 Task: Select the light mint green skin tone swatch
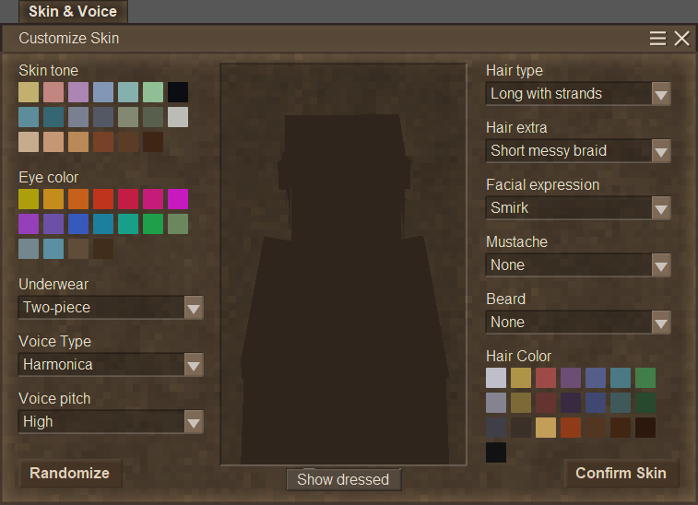[x=153, y=92]
